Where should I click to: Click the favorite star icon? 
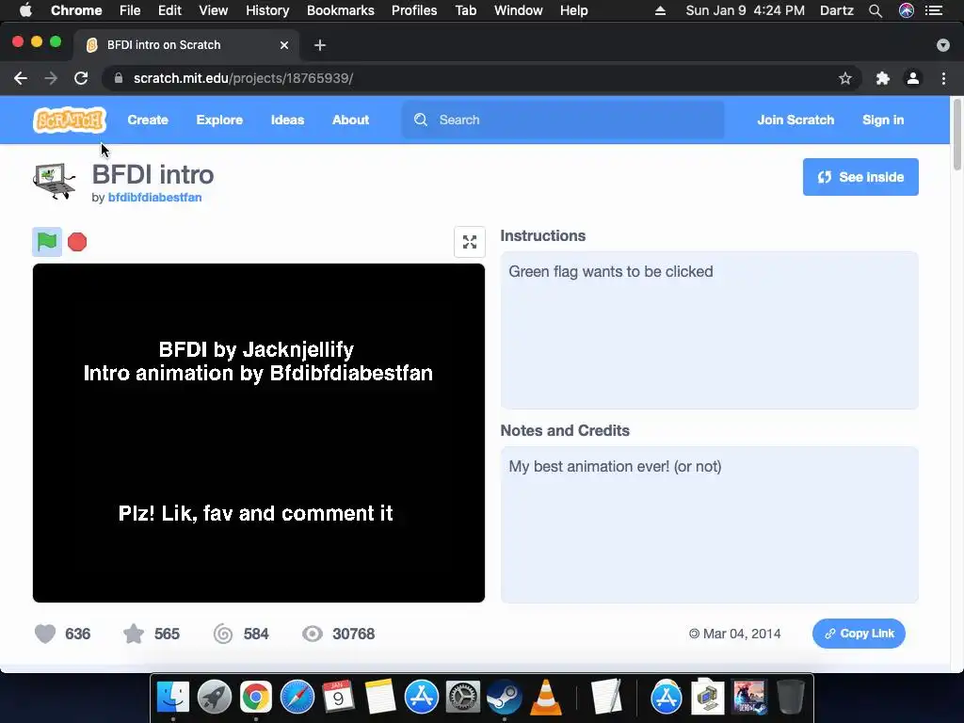point(134,634)
